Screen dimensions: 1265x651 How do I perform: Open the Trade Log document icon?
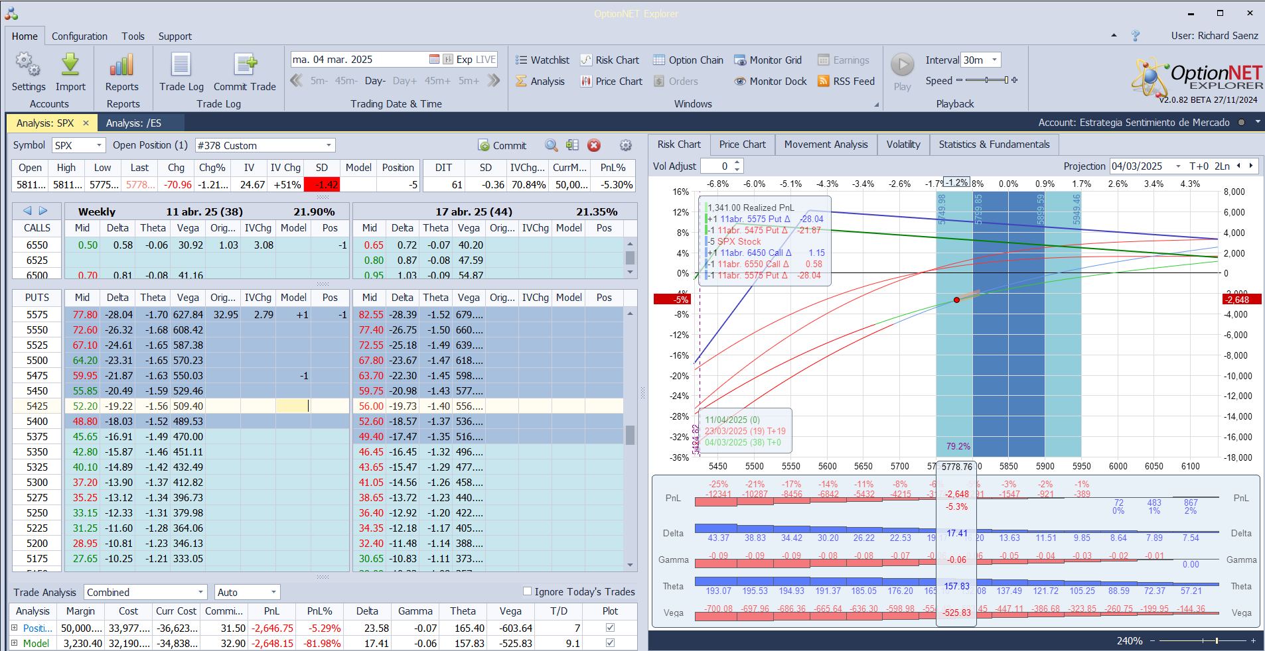[181, 72]
